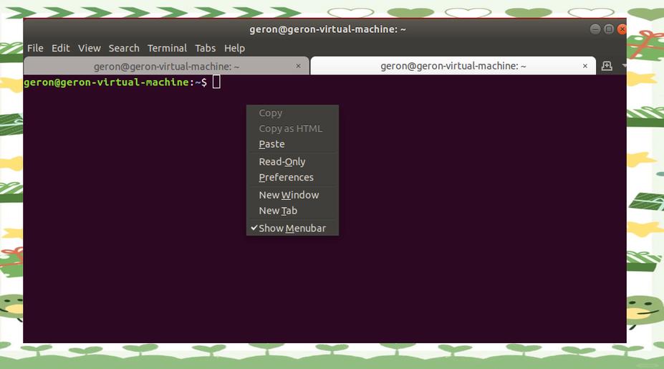
Task: Close the second terminal tab
Action: point(584,66)
